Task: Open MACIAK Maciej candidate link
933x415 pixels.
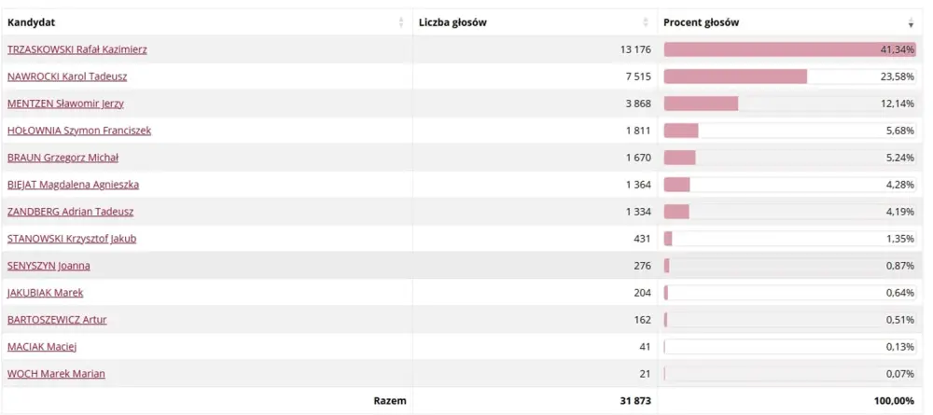Action: [42, 347]
